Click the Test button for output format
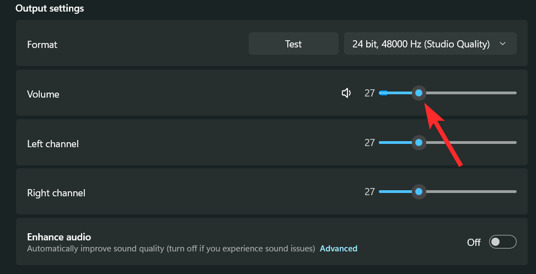This screenshot has height=274, width=536. click(x=293, y=44)
